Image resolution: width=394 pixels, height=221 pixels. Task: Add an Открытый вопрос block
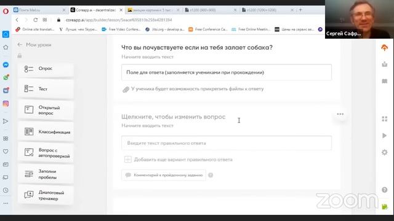tap(46, 110)
